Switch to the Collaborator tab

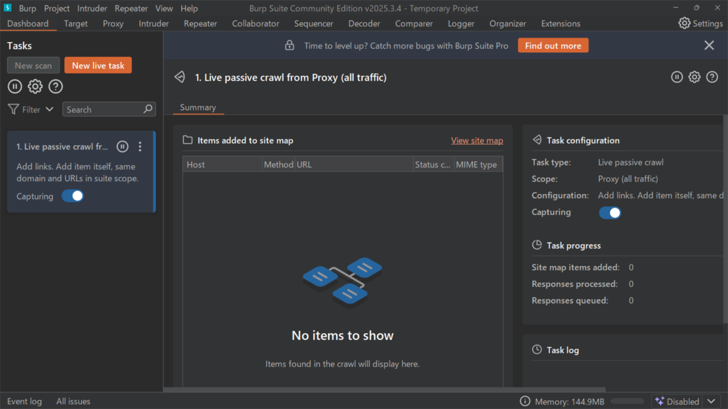tap(255, 24)
